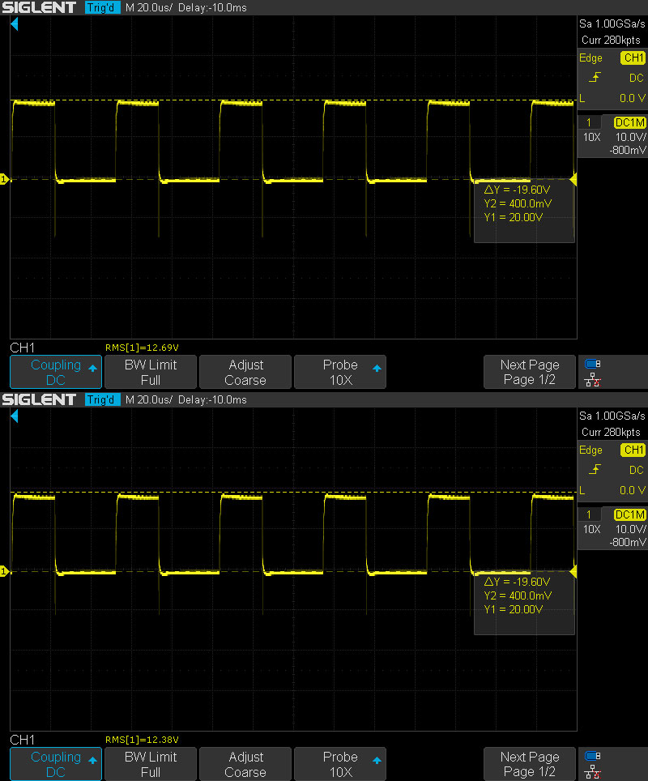648x781 pixels.
Task: Click the network disconnected icon in lower capture
Action: tap(592, 772)
